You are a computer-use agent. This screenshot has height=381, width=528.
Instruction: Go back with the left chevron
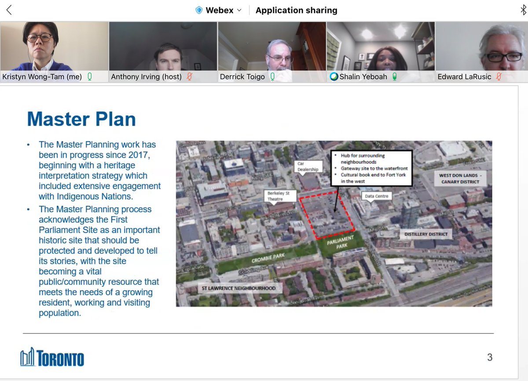point(9,10)
